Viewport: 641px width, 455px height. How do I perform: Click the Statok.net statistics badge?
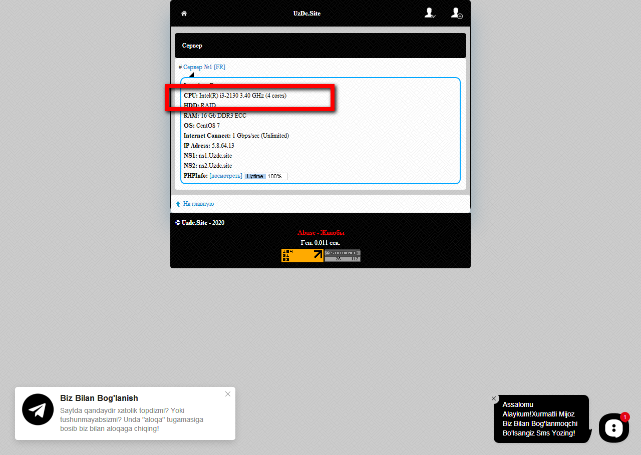342,255
